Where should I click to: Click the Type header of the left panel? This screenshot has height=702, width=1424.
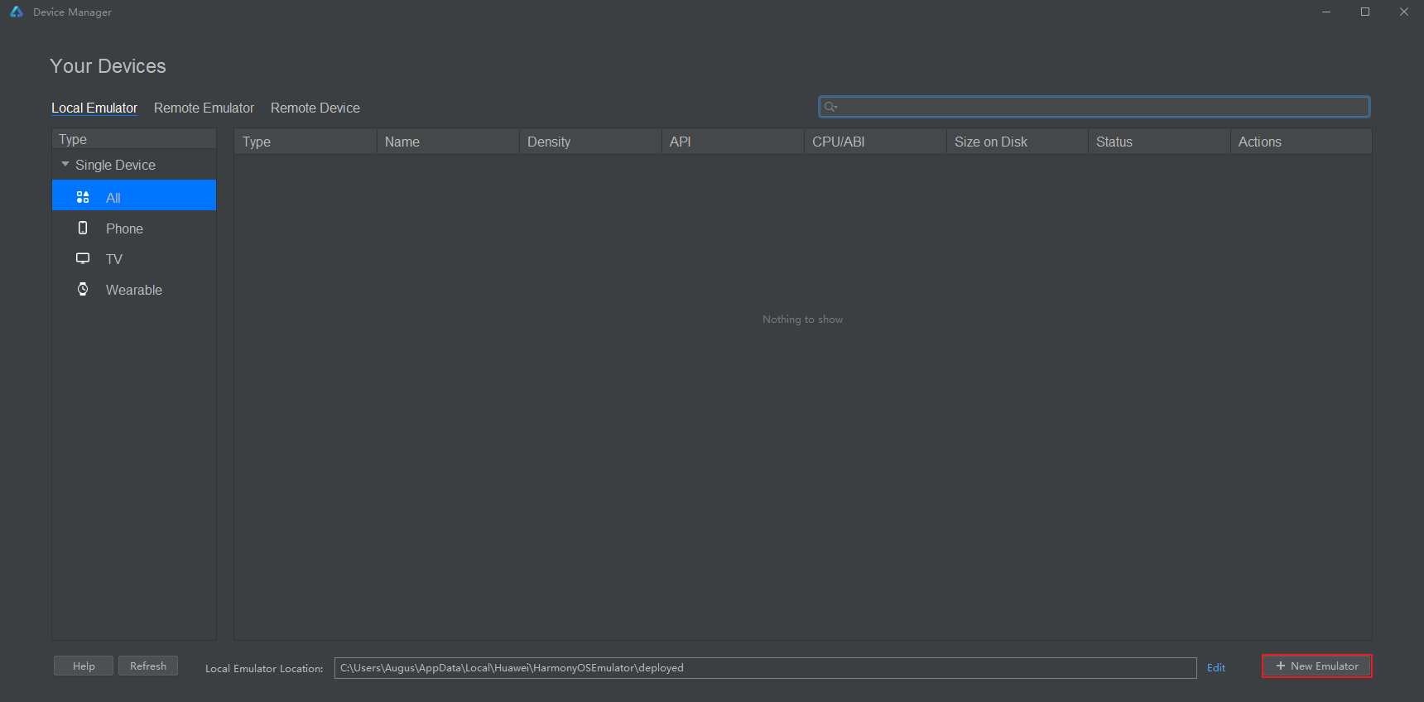click(x=134, y=139)
